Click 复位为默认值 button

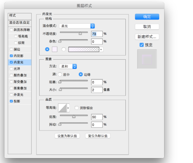tap(98, 136)
